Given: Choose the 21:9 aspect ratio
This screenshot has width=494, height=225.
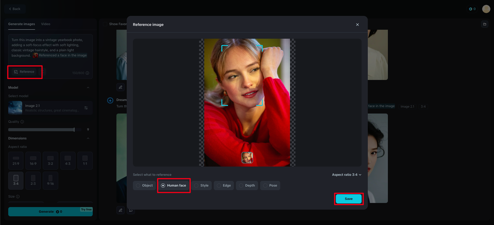Looking at the screenshot, I should tap(16, 161).
